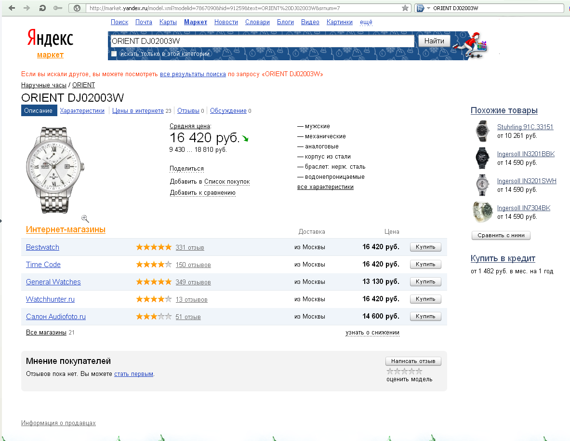Expand the ещё services menu
The height and width of the screenshot is (441, 570).
[366, 22]
